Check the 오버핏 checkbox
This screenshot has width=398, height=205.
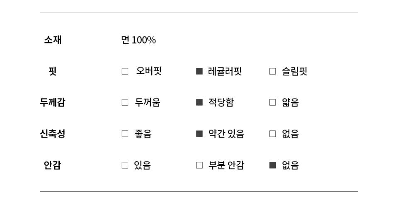click(x=125, y=71)
